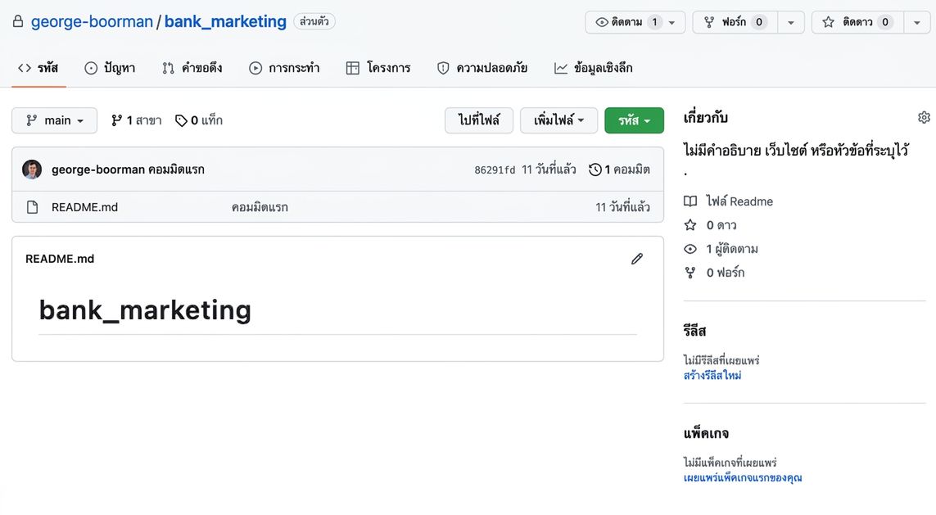Star the repository with ติดดาว button
The height and width of the screenshot is (515, 936).
857,22
